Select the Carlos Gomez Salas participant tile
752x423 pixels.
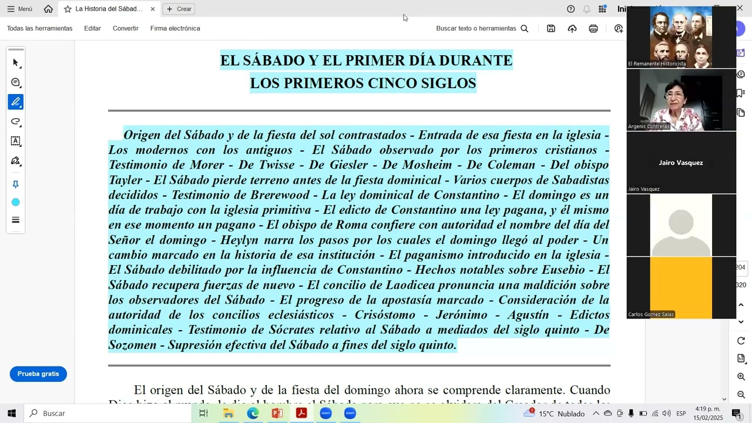pos(681,288)
